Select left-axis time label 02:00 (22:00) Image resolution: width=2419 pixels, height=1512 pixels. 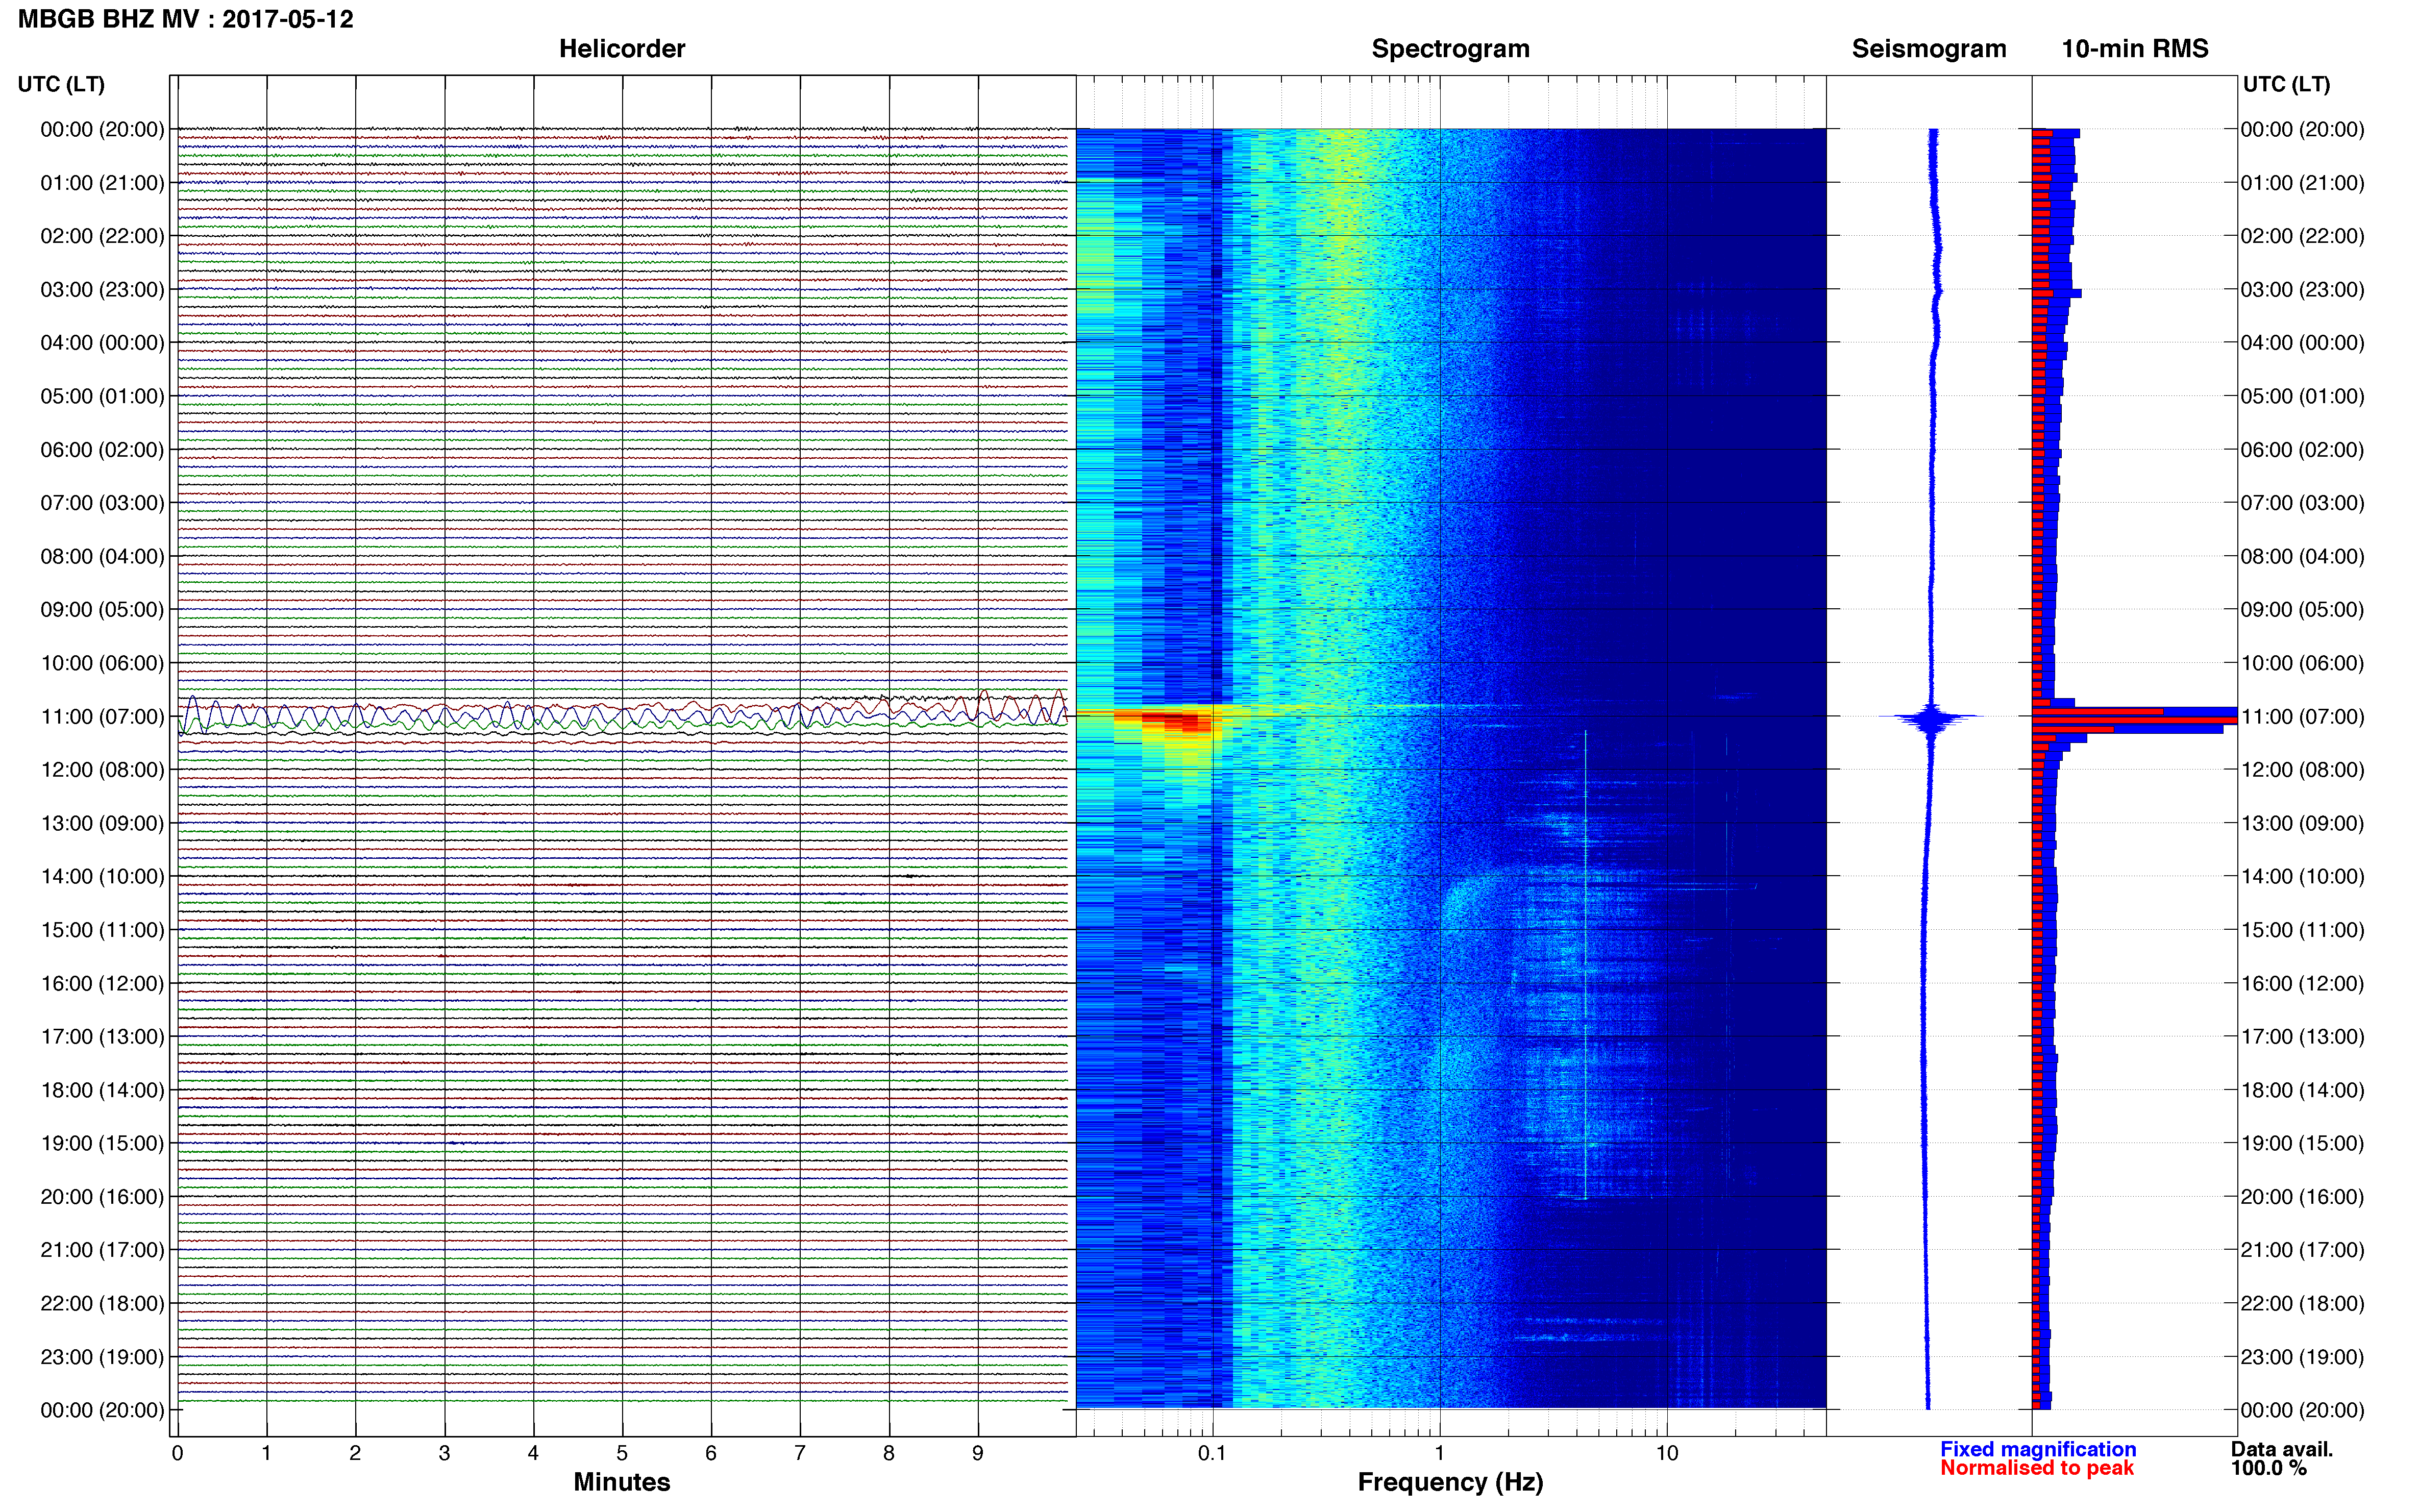click(102, 236)
